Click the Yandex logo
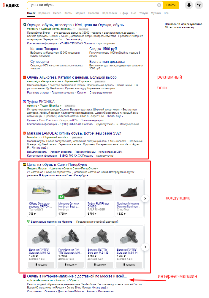209x298 pixels. click(x=11, y=5)
